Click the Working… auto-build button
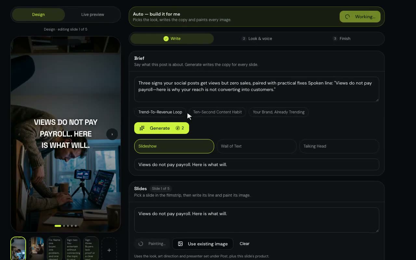Image resolution: width=416 pixels, height=260 pixels. pos(360,17)
